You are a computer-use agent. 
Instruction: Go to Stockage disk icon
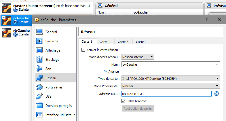(39, 60)
